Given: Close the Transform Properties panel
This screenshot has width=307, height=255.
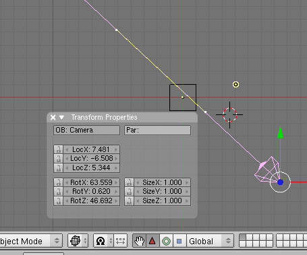Looking at the screenshot, I should click(x=53, y=117).
